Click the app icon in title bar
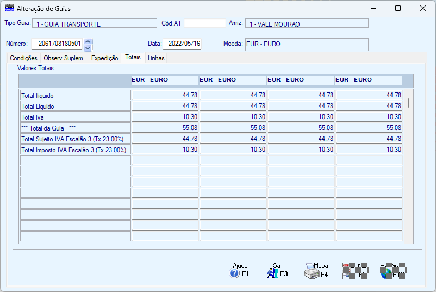Image resolution: width=436 pixels, height=292 pixels. 9,8
